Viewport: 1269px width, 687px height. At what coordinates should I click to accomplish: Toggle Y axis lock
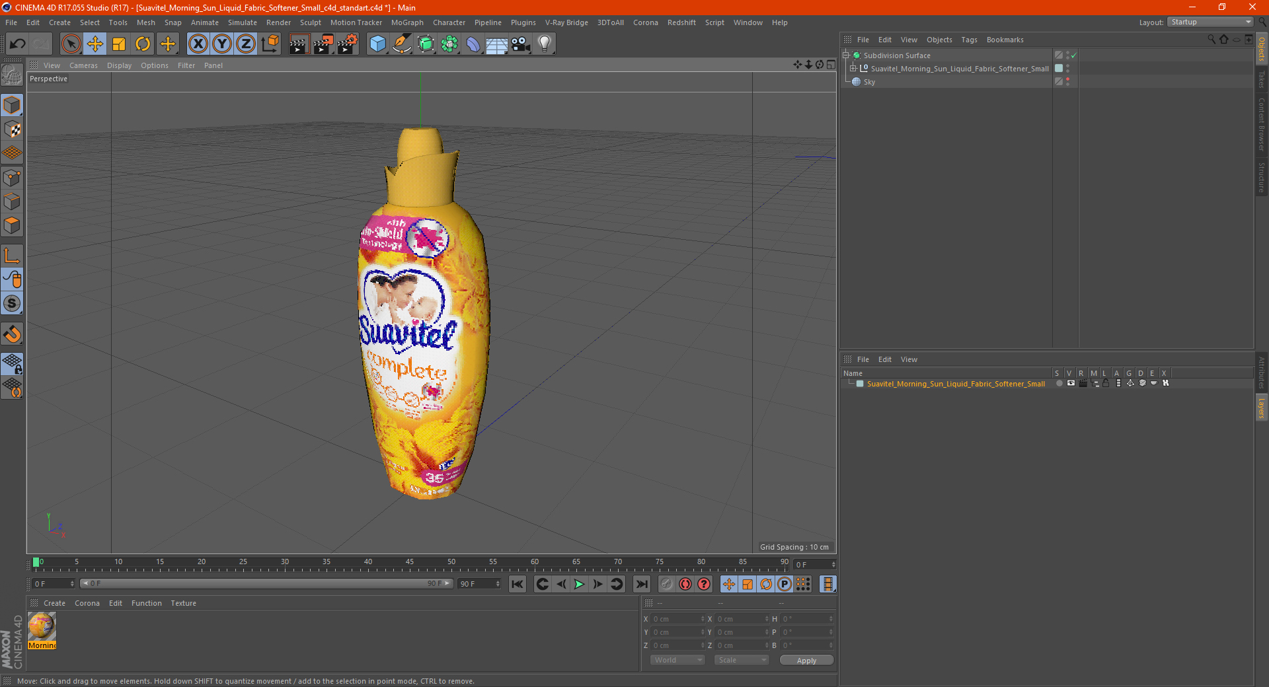(x=222, y=44)
